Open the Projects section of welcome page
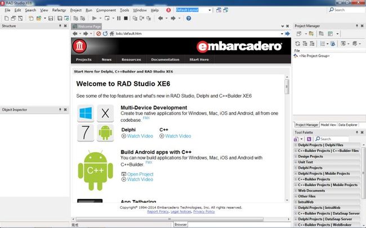Viewport: 366px width, 228px height. coord(83,60)
